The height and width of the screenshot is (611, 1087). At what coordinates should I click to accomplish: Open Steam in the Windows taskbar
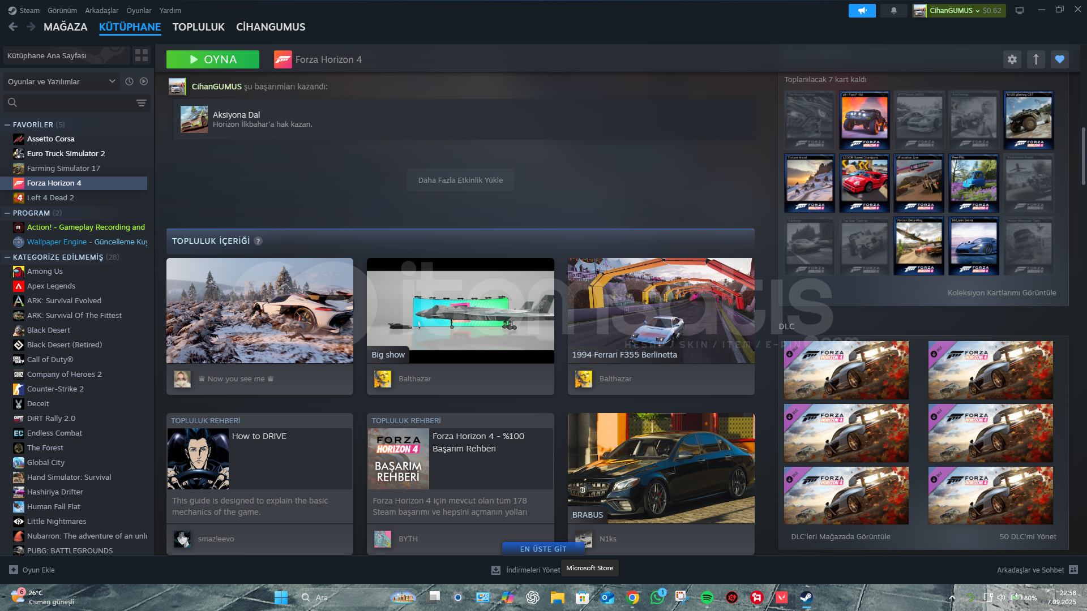pos(806,597)
